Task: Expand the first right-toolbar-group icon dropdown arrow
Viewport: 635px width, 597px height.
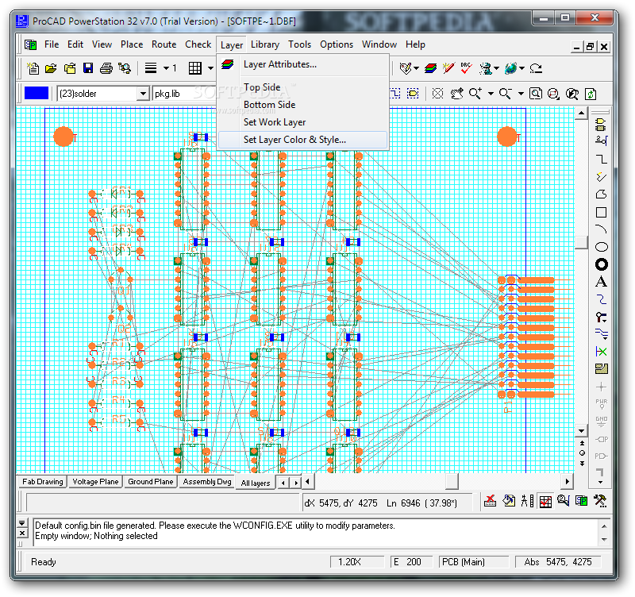Action: 416,68
